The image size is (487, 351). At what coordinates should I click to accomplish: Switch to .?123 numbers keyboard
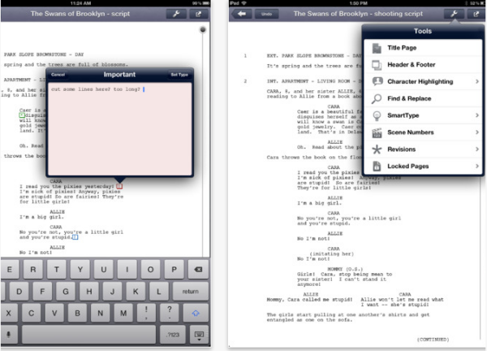pyautogui.click(x=173, y=335)
